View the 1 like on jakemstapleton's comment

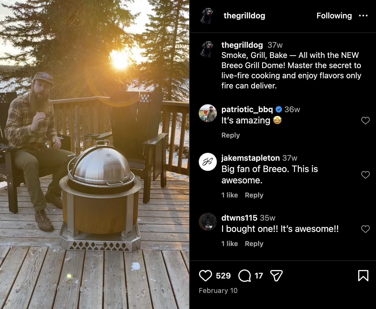(x=230, y=195)
